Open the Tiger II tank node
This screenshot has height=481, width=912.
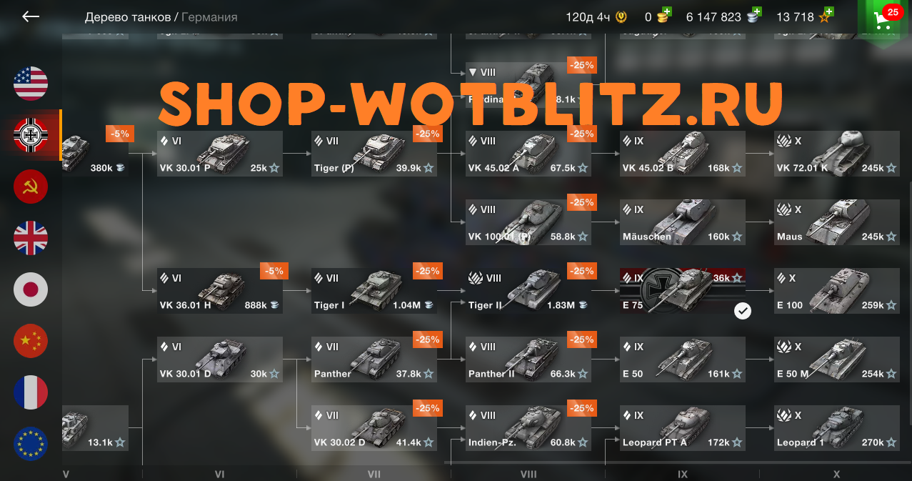[x=528, y=291]
